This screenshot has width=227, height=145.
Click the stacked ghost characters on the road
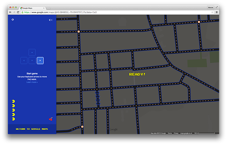pyautogui.click(x=98, y=98)
